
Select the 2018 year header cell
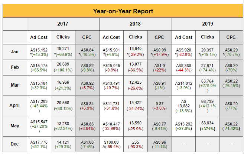(x=135, y=24)
